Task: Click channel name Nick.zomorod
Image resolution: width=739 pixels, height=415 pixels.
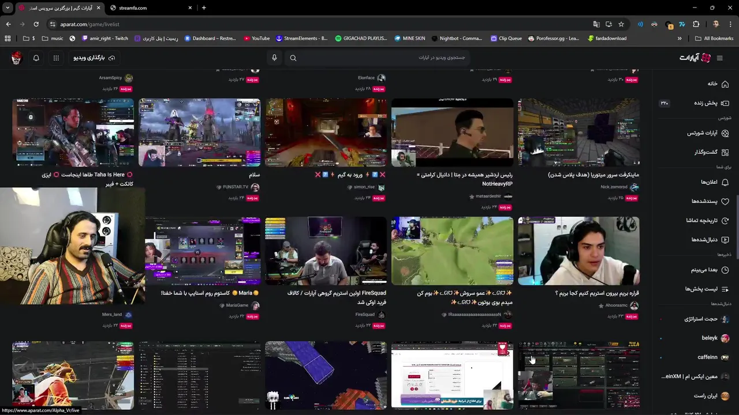Action: [614, 187]
